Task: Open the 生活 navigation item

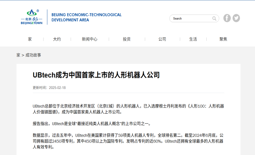Action: pyautogui.click(x=193, y=39)
